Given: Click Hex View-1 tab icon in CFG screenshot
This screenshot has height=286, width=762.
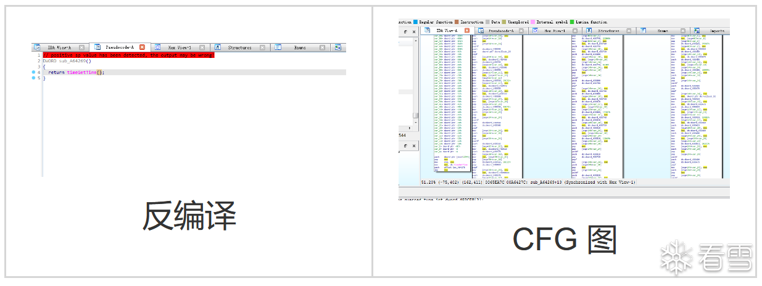Looking at the screenshot, I should coord(534,30).
